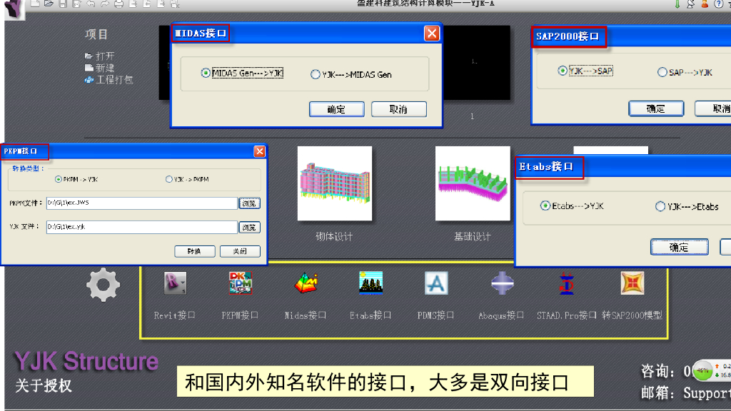
Task: Click the user account icon
Action: (705, 4)
